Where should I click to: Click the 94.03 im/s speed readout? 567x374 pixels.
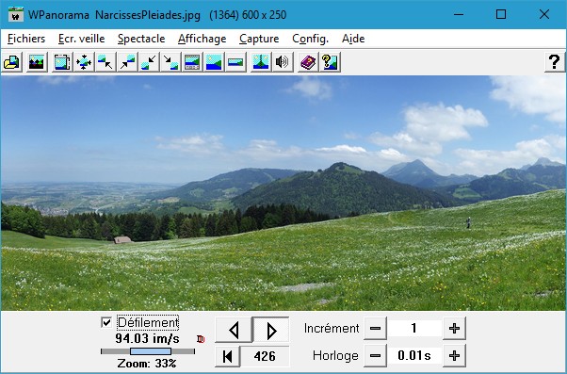pyautogui.click(x=147, y=338)
